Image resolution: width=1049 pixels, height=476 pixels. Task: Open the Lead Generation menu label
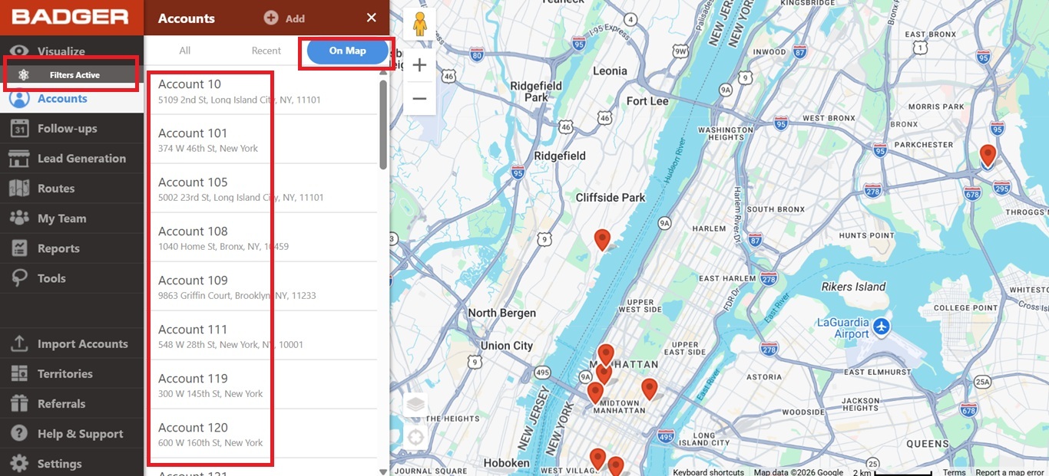81,158
